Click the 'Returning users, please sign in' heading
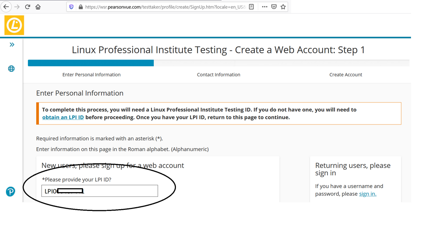This screenshot has height=236, width=421. (353, 169)
